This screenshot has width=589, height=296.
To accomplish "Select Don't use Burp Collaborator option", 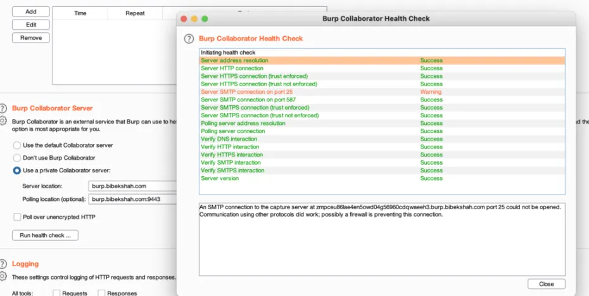I will (x=17, y=158).
